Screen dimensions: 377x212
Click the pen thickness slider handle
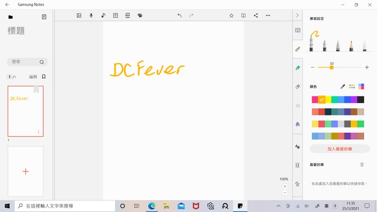pos(332,67)
